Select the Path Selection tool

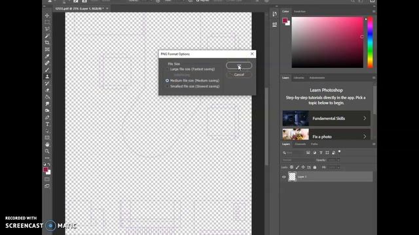[47, 131]
